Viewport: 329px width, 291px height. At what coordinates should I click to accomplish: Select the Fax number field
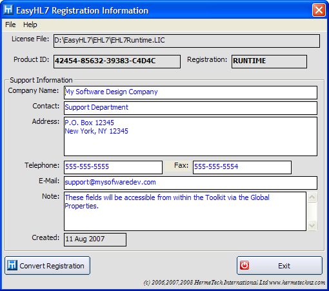[242, 167]
